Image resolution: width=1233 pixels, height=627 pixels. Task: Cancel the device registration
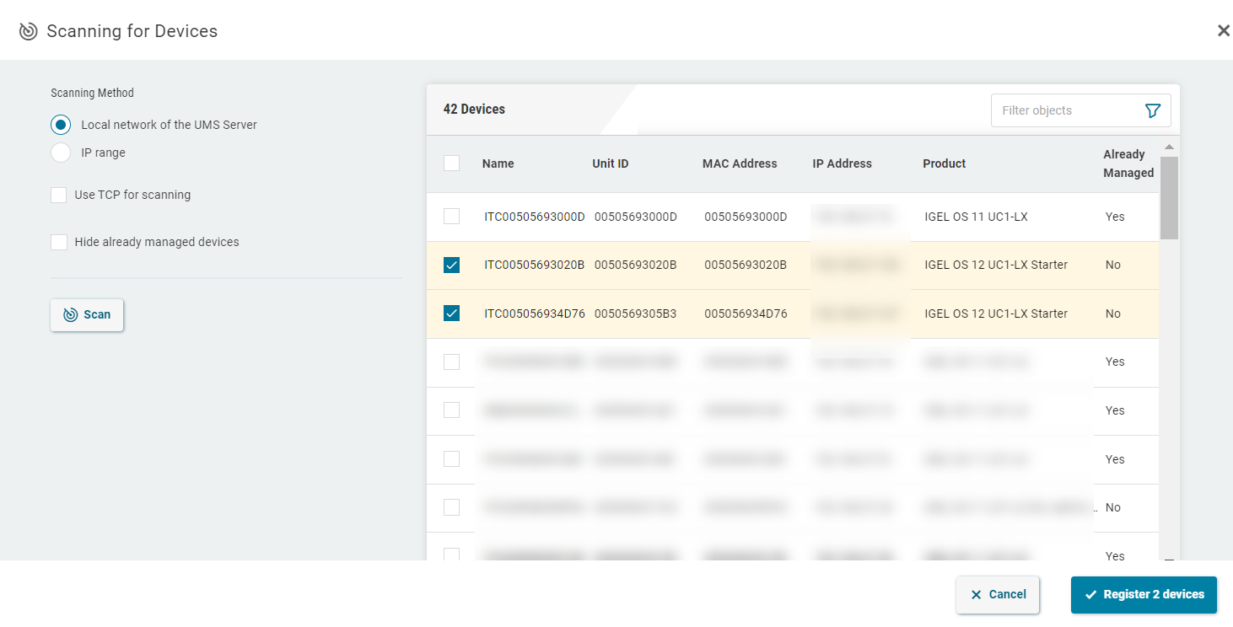[998, 594]
